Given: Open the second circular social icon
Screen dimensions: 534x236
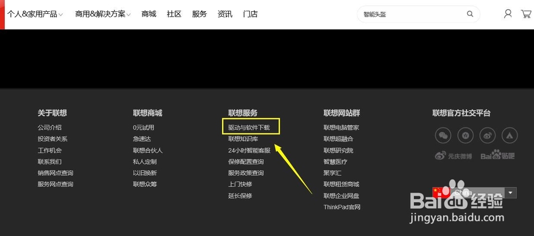Looking at the screenshot, I should click(x=466, y=136).
